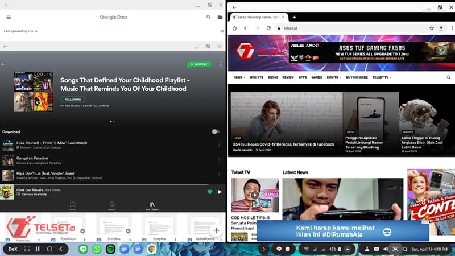Play the Cinta Dan Rahasia track

coord(220,192)
